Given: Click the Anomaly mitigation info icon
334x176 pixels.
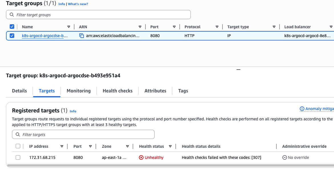Looking at the screenshot, I should (302, 109).
